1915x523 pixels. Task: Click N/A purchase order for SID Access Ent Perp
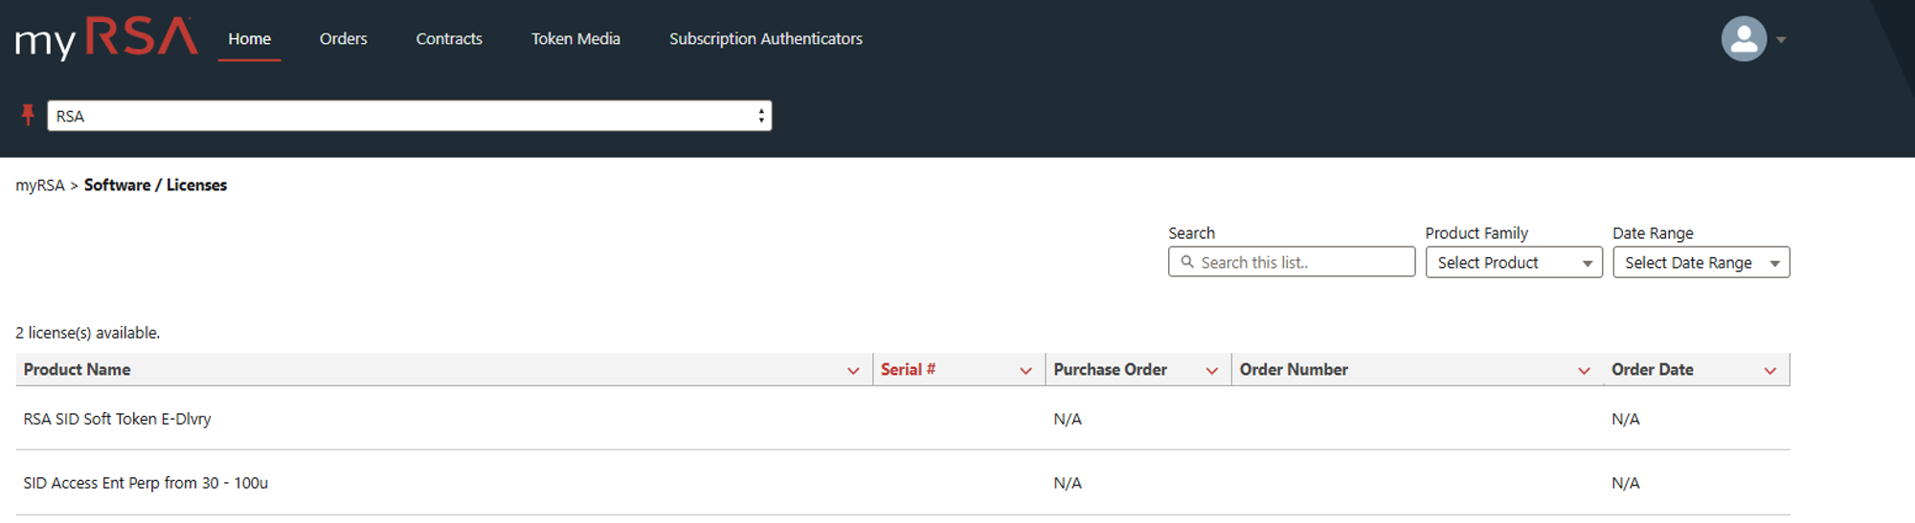click(1068, 484)
